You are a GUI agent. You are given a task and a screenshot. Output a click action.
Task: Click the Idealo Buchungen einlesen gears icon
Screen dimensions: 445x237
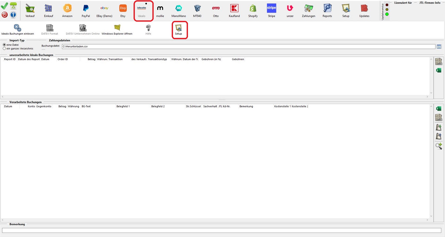(18, 28)
